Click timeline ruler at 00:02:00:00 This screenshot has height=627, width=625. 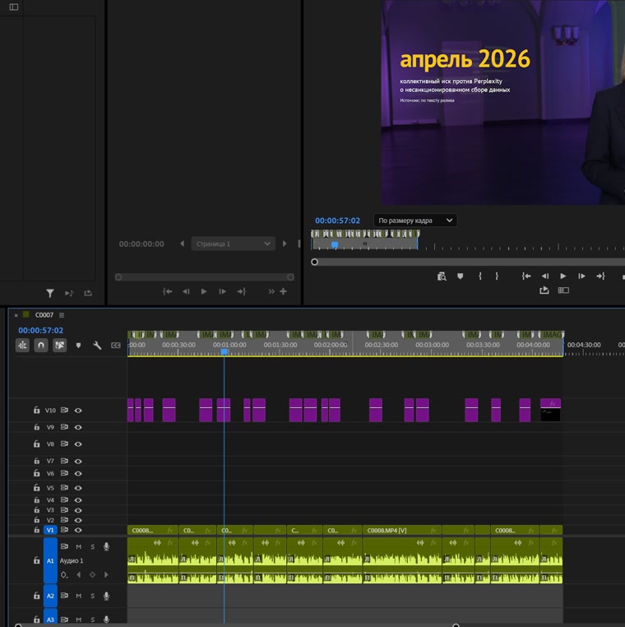(x=331, y=345)
